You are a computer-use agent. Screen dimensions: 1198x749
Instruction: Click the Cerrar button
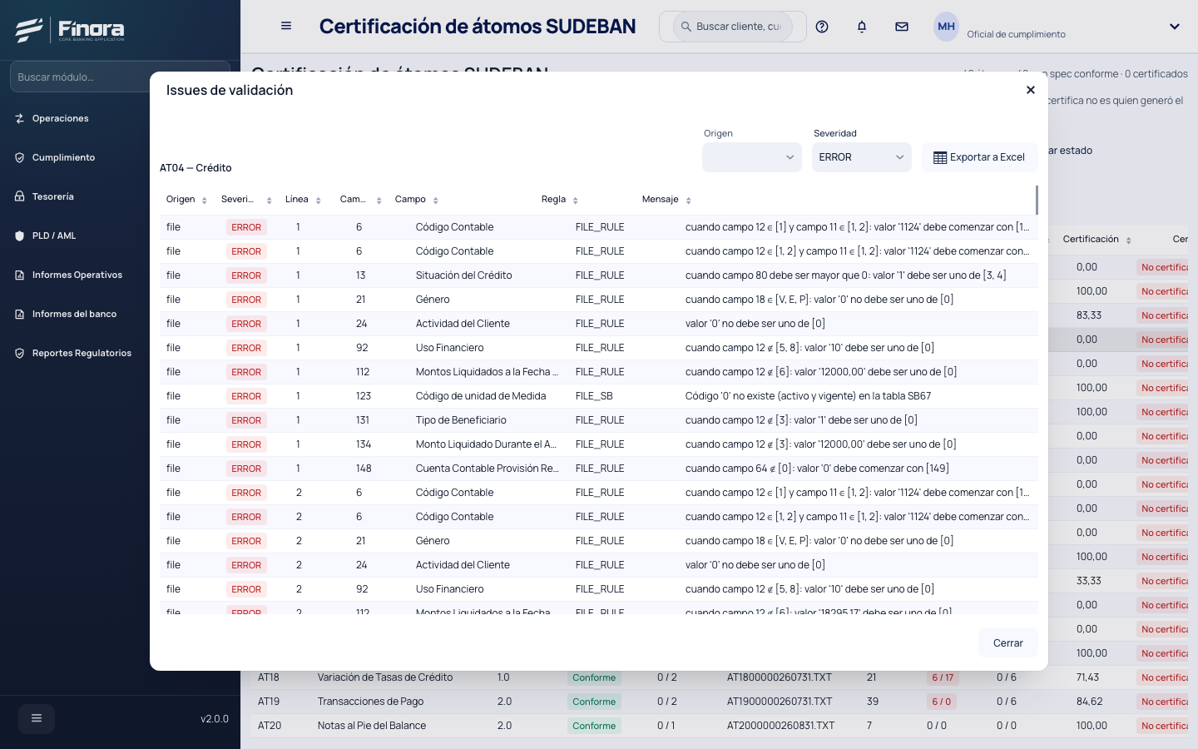pos(1008,642)
